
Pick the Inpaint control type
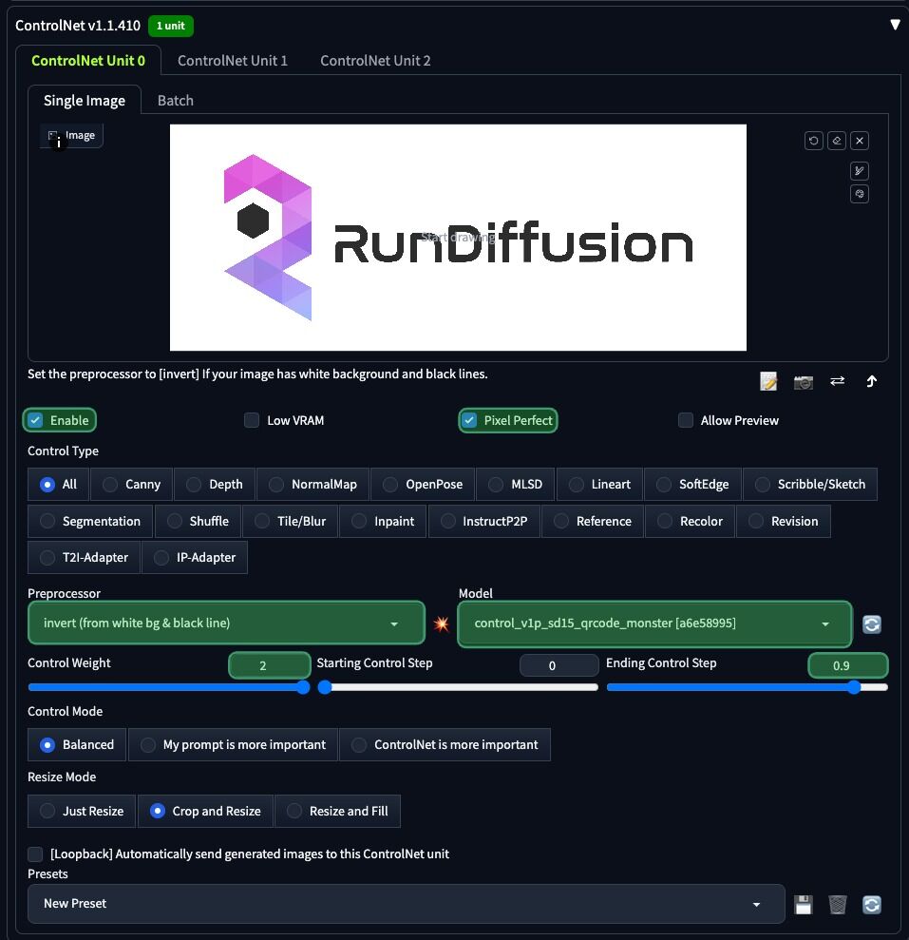383,521
